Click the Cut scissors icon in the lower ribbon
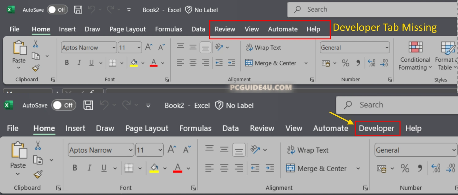The height and width of the screenshot is (195, 458). 38,145
